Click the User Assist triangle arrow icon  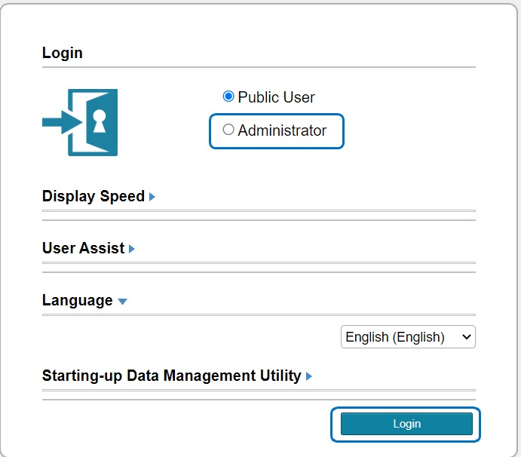coord(132,249)
